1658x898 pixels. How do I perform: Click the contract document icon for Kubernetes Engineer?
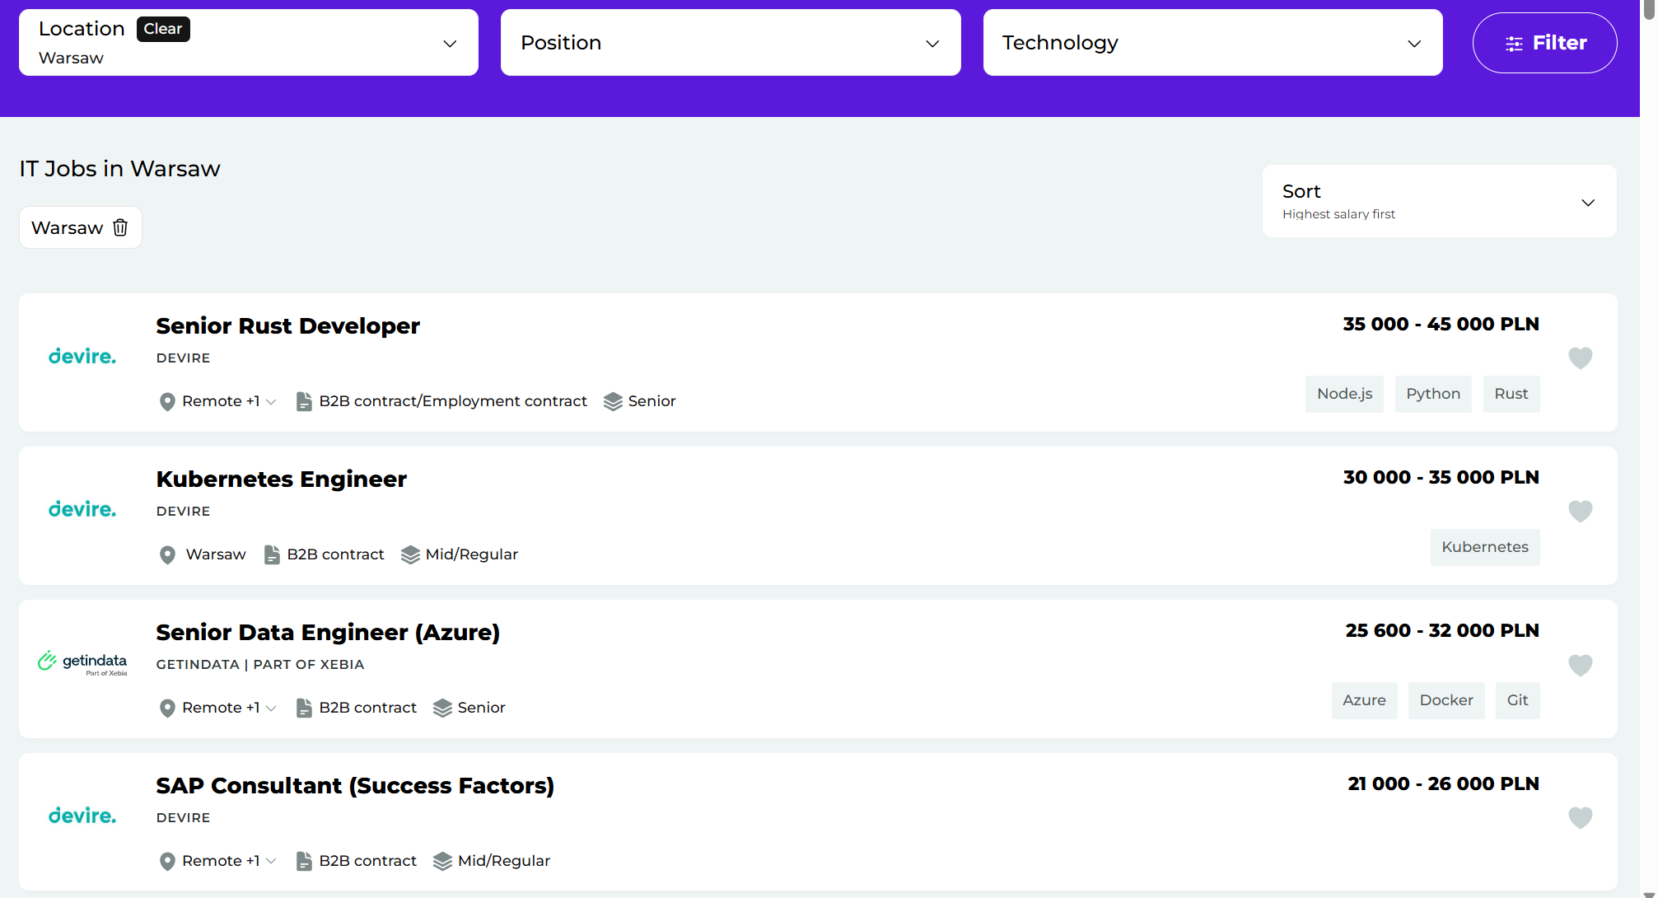tap(272, 554)
